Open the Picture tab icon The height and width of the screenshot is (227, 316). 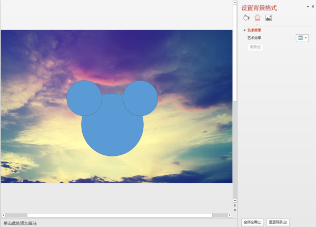point(269,18)
